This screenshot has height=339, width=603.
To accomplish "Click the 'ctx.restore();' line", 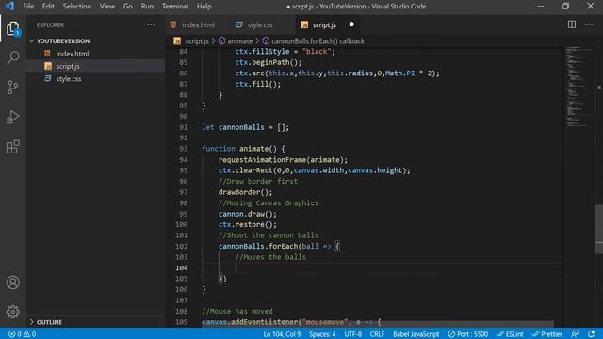I will (248, 224).
